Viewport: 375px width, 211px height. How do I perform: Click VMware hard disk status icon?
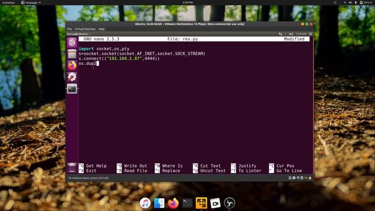[x=290, y=178]
